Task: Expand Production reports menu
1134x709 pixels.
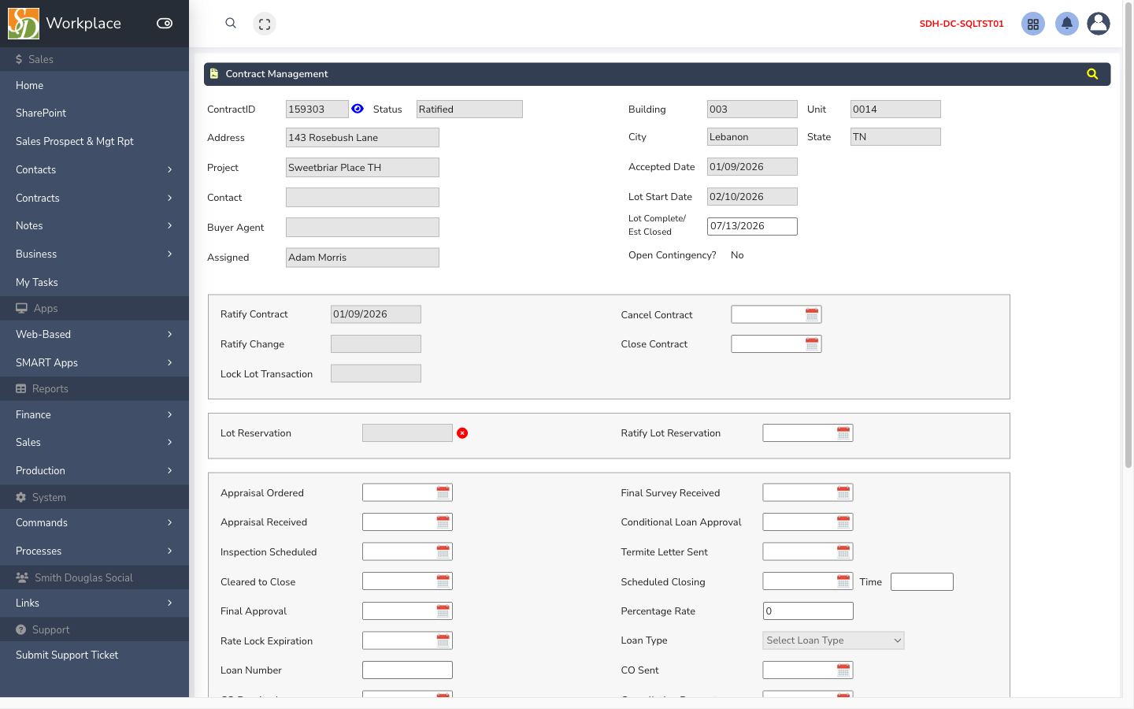Action: click(94, 470)
